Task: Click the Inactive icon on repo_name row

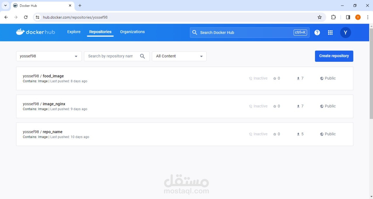Action: [251, 134]
